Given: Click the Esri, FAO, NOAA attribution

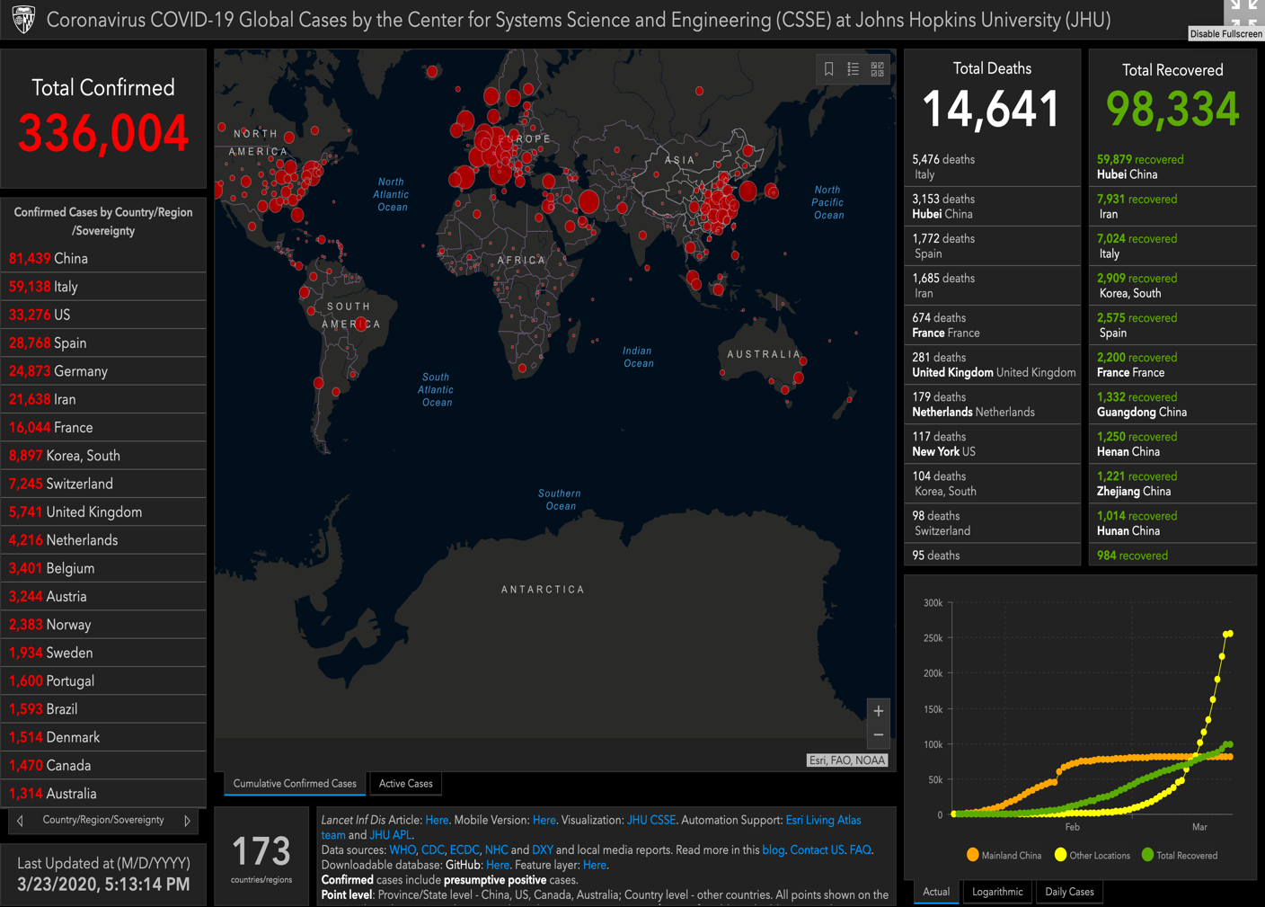Looking at the screenshot, I should [x=847, y=760].
